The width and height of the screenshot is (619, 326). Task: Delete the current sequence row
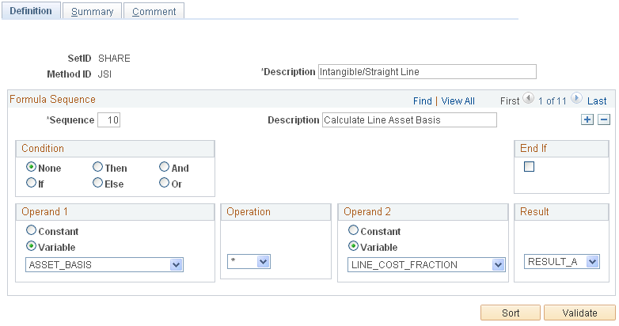click(x=603, y=119)
